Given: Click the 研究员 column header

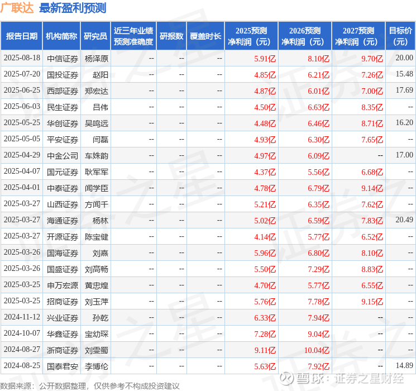Looking at the screenshot, I should click(x=95, y=36).
